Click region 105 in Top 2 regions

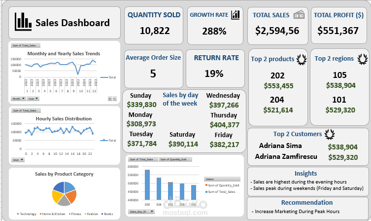pos(339,75)
